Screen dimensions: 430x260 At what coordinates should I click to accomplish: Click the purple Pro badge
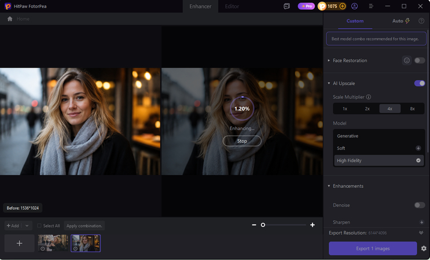tap(306, 6)
